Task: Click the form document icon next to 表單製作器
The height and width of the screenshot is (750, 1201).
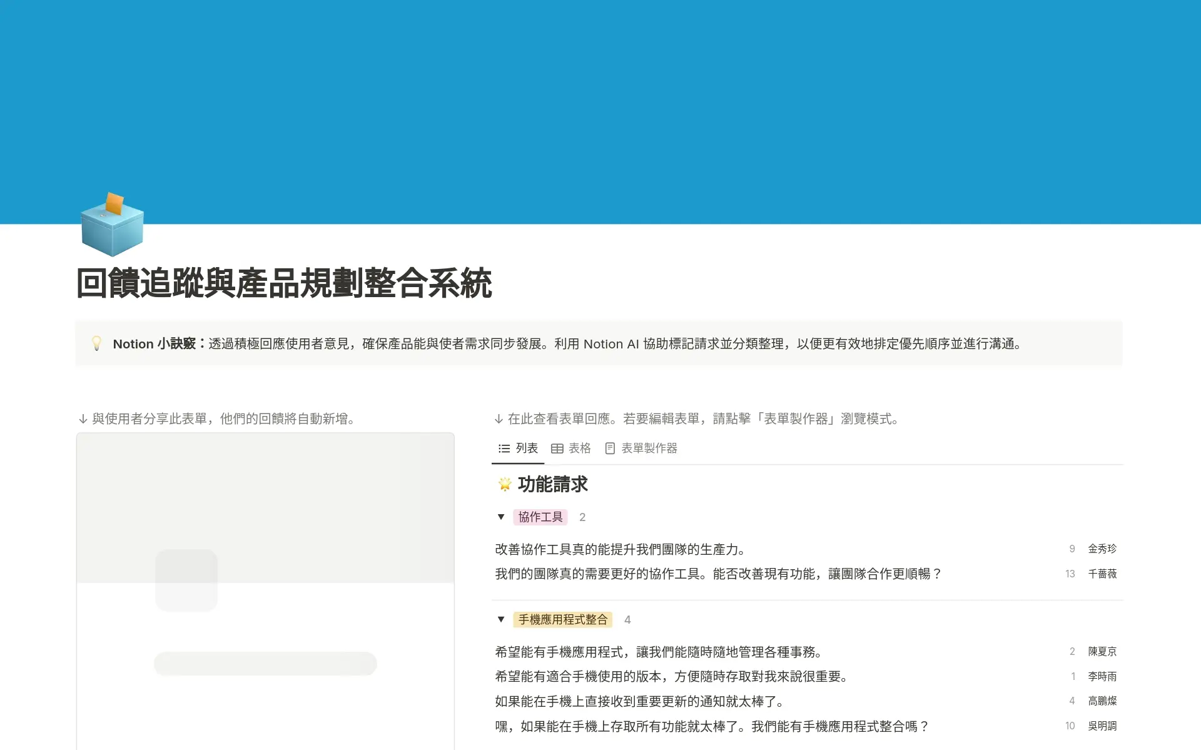Action: [610, 448]
